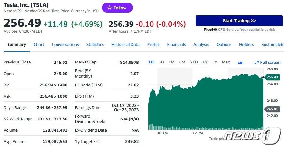Select the Profile tab
This screenshot has width=284, height=148.
click(x=153, y=45)
